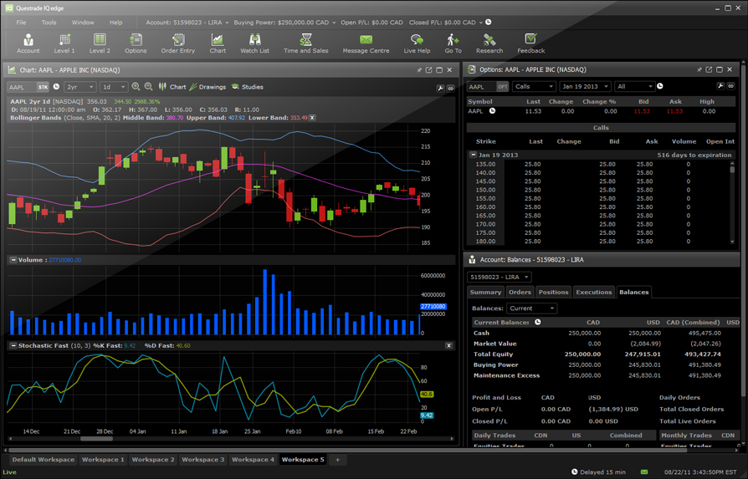This screenshot has height=479, width=748.
Task: Open the Calls option type dropdown
Action: [x=534, y=86]
